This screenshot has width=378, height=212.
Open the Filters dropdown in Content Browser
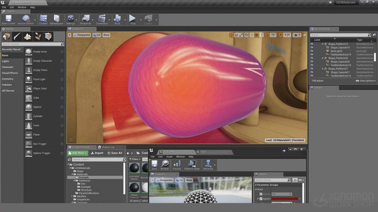tap(135, 159)
